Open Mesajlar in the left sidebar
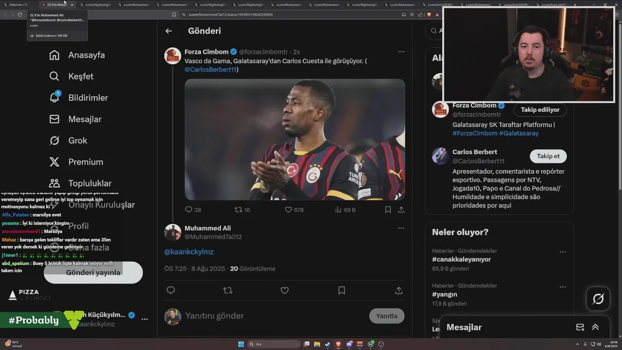 click(75, 119)
